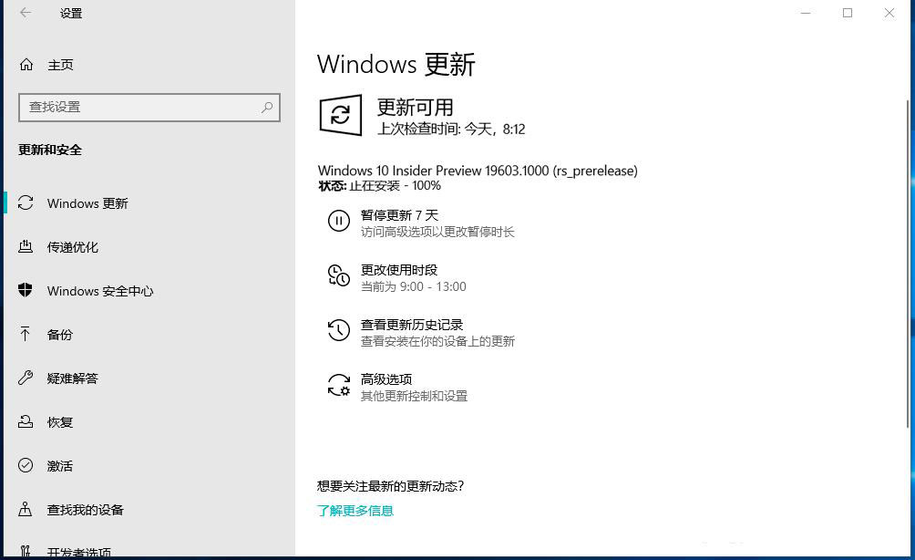Click 状态: 正在安装 - 100% text

click(x=379, y=186)
